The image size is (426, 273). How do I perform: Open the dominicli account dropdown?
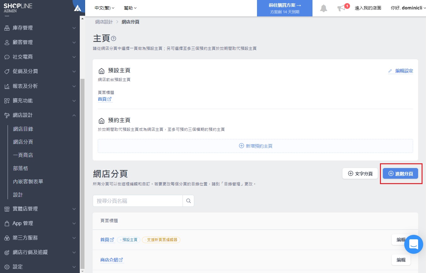point(408,8)
